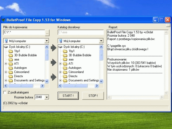Screen dimensions: 172x129
Task: Click the ATI folder icon in destination tree
Action: coord(65,63)
